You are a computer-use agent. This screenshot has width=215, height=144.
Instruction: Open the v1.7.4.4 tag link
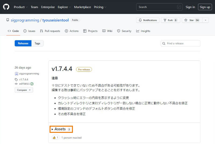click(x=24, y=80)
